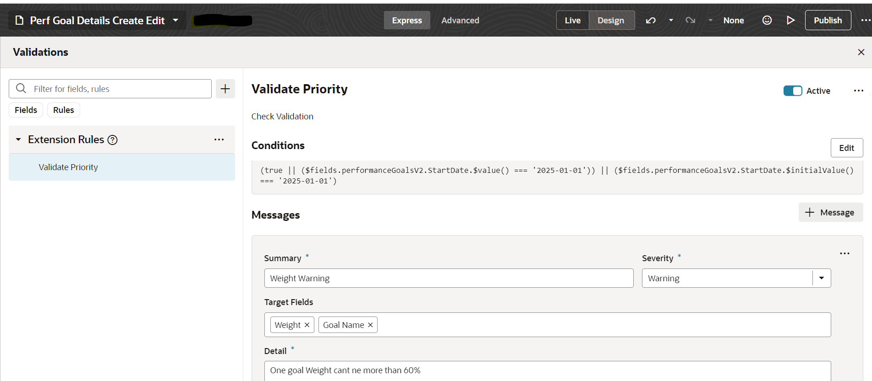Remove Goal Name target field chip
Viewport: 872px width, 381px height.
click(x=370, y=325)
